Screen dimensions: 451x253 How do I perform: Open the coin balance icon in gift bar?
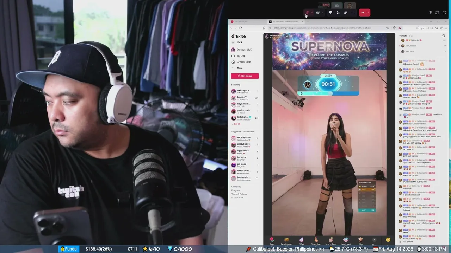click(x=388, y=240)
